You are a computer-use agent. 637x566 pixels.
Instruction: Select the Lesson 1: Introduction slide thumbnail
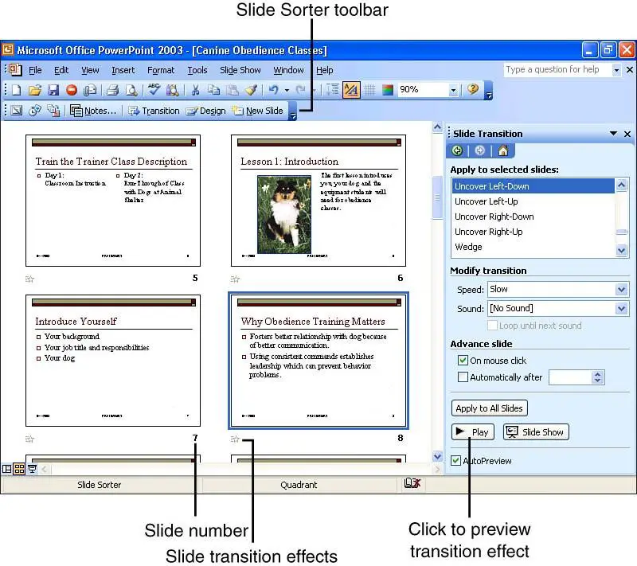pyautogui.click(x=318, y=201)
